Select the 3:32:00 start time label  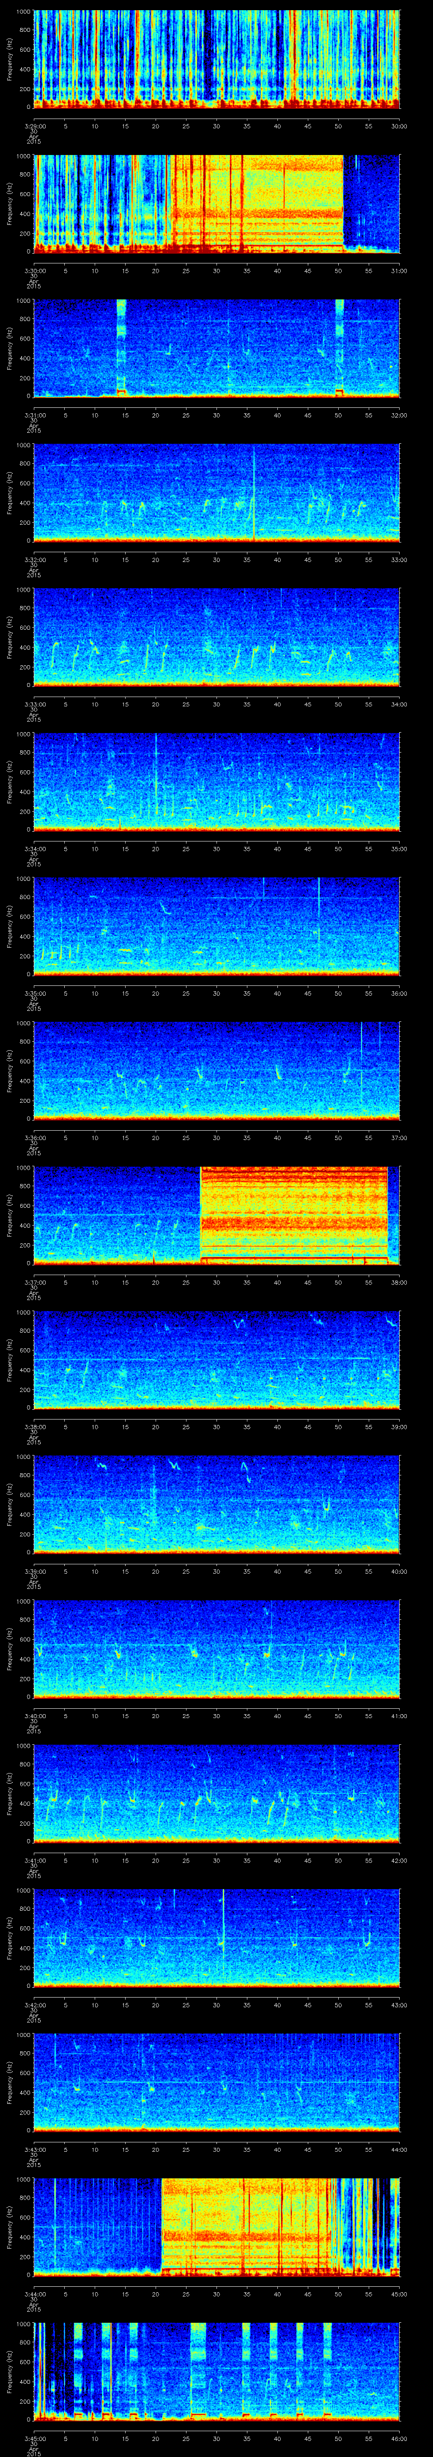click(34, 560)
